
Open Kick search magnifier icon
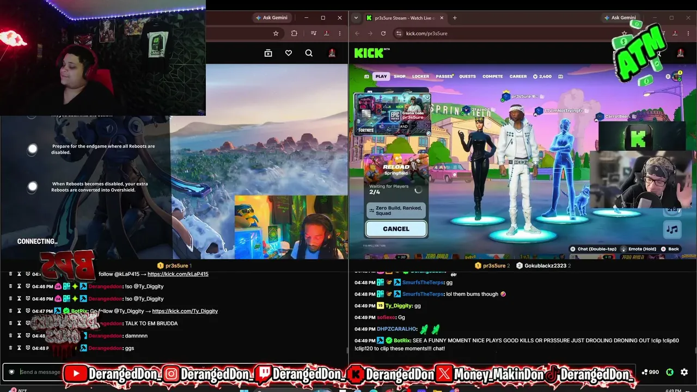coord(309,53)
